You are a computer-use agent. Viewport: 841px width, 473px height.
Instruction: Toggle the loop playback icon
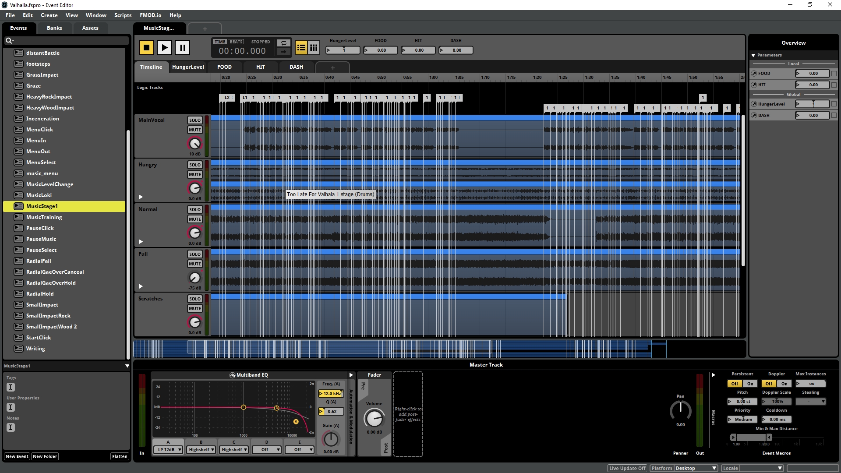[x=283, y=43]
